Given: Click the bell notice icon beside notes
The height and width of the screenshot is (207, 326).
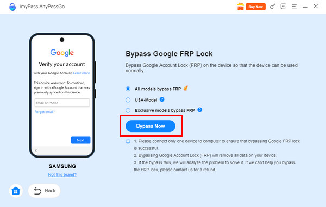Looking at the screenshot, I should pyautogui.click(x=128, y=142).
